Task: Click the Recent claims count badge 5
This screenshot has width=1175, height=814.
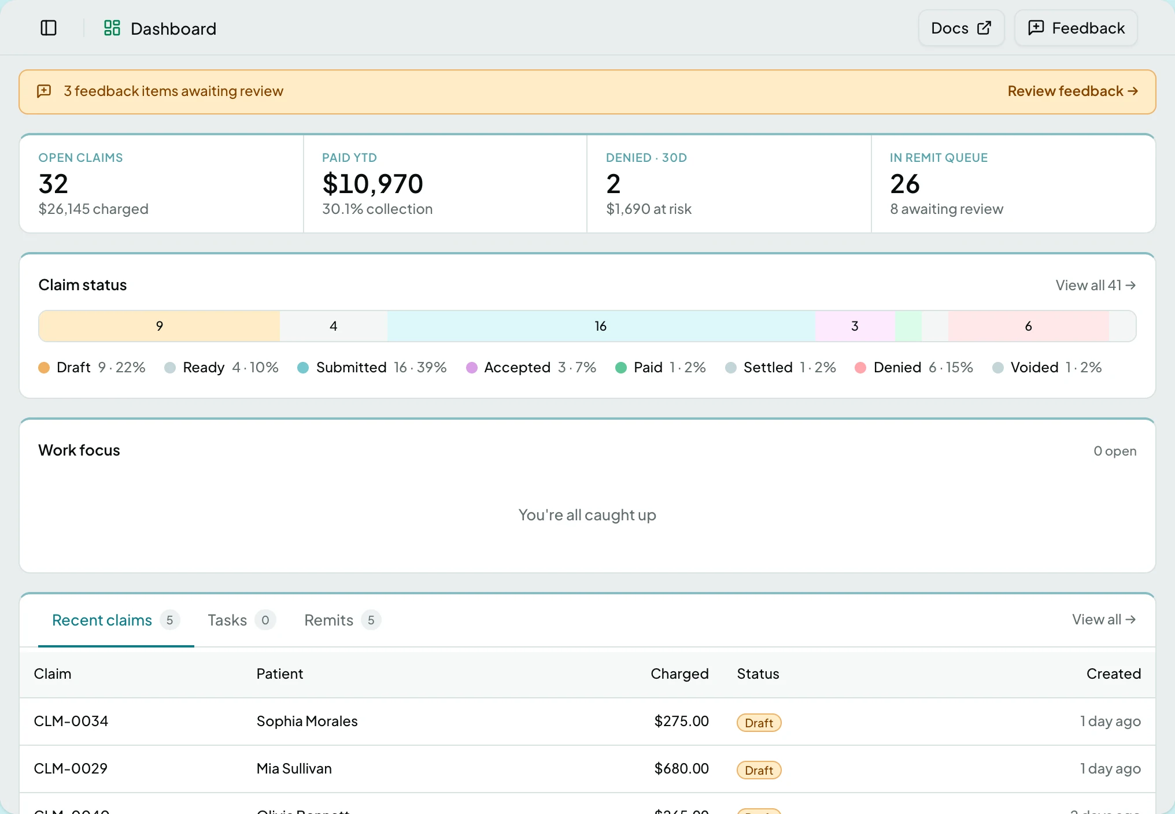Action: click(170, 620)
